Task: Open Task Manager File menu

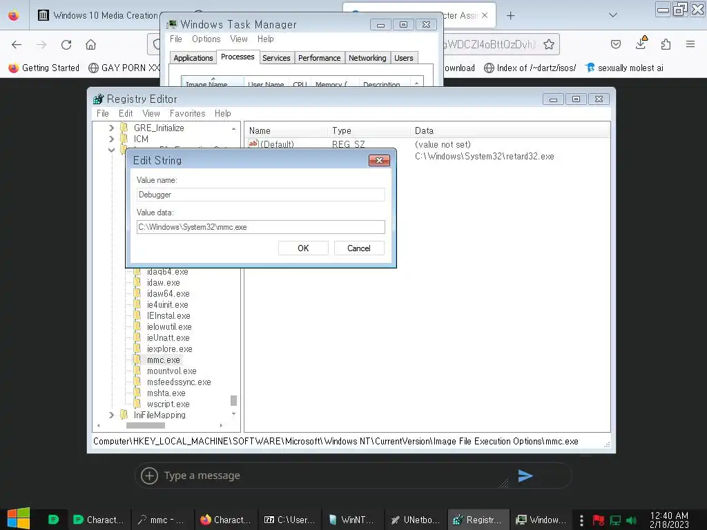Action: click(x=176, y=39)
